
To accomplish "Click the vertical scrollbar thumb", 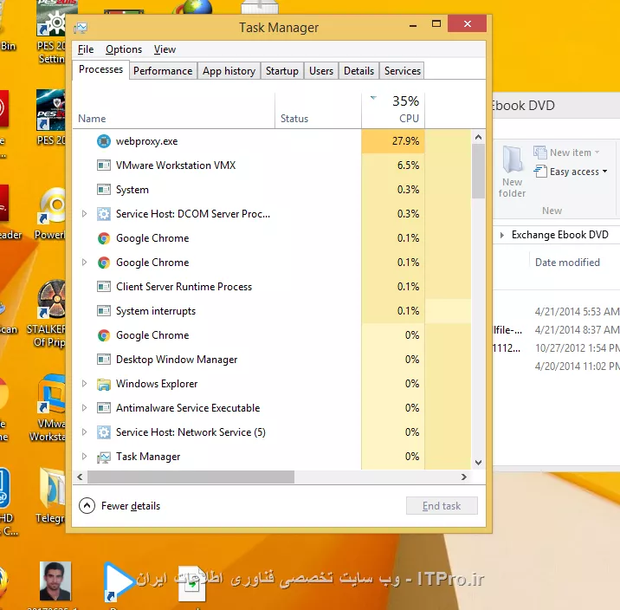I will [478, 171].
